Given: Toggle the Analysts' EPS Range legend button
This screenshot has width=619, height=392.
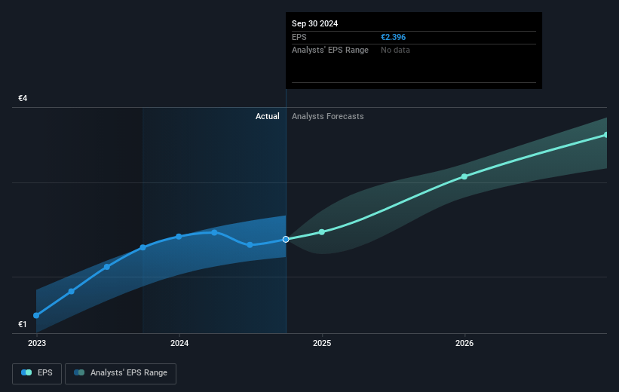Looking at the screenshot, I should tap(121, 373).
